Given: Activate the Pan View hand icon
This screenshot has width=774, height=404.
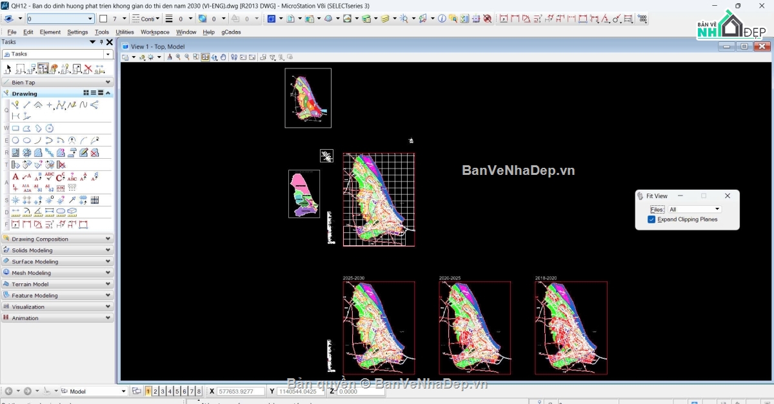Looking at the screenshot, I should pyautogui.click(x=223, y=57).
